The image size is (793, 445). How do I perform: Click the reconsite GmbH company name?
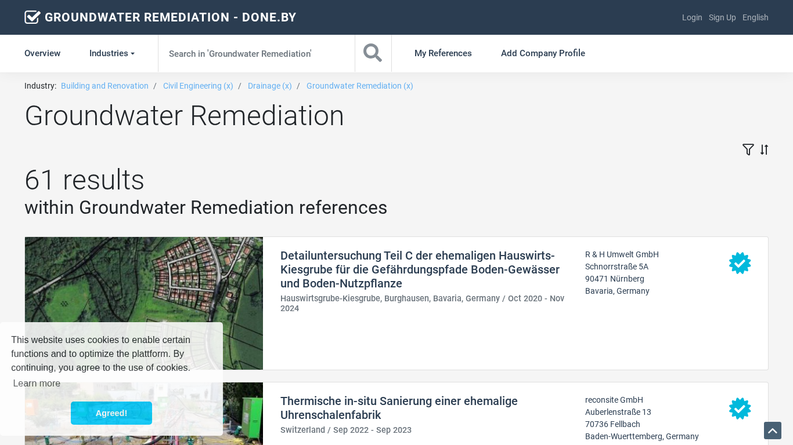coord(614,400)
